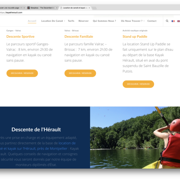Open the Descente Sportive heading link
Image resolution: width=180 pixels, height=180 pixels.
tap(20, 37)
